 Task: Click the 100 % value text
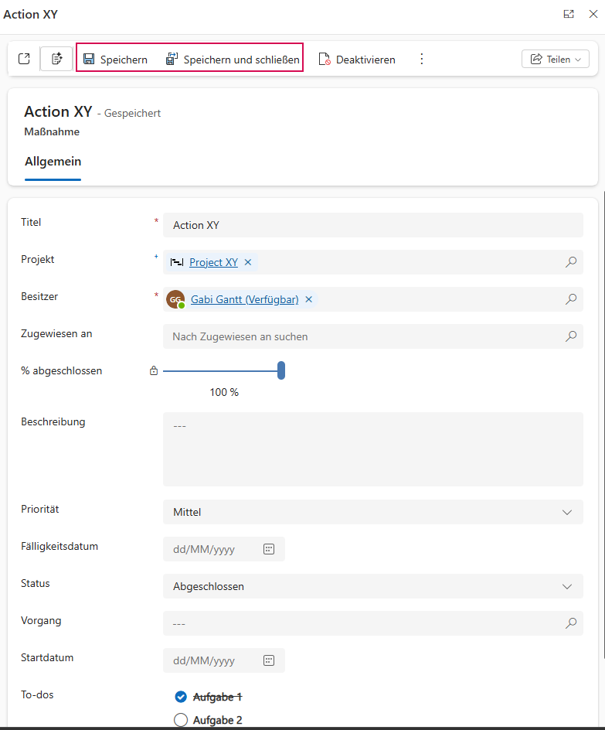224,393
